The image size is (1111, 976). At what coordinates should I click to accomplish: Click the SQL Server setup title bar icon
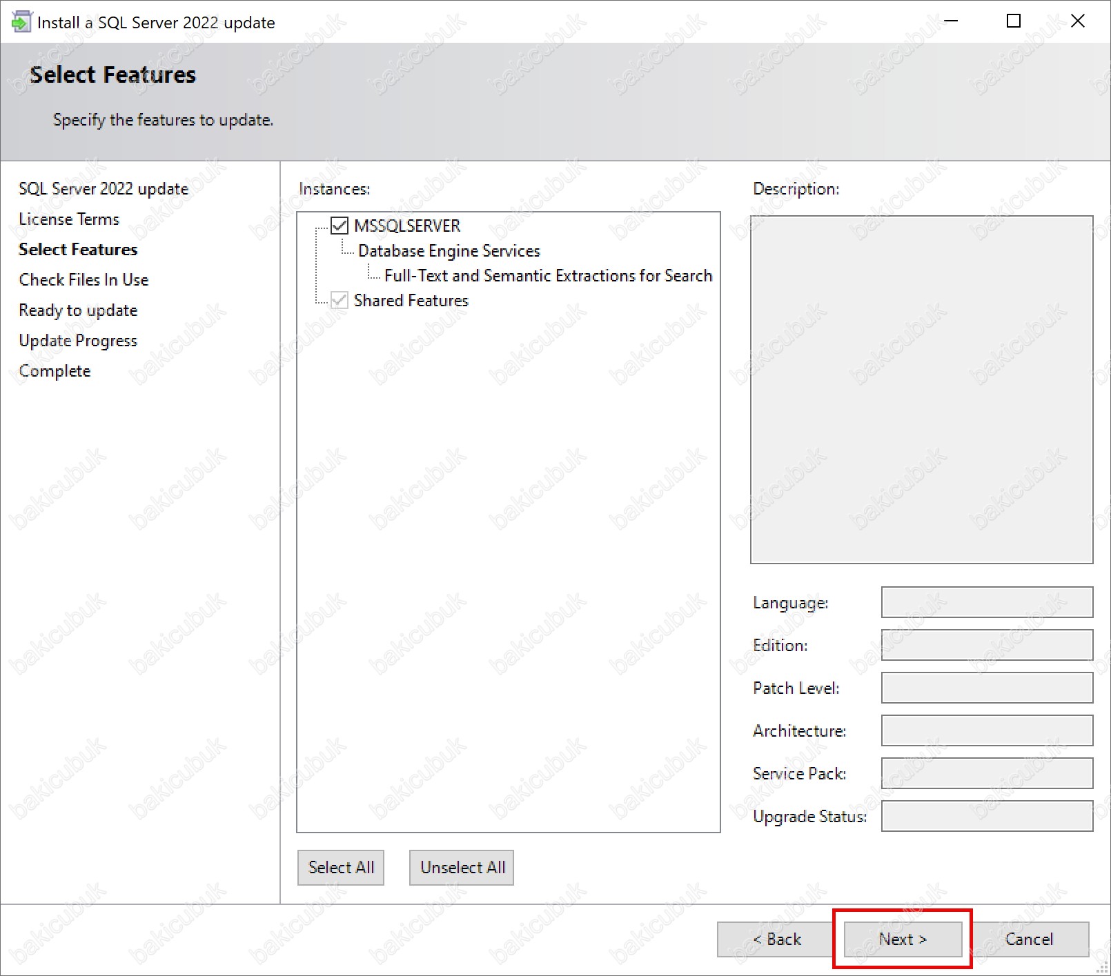(21, 22)
